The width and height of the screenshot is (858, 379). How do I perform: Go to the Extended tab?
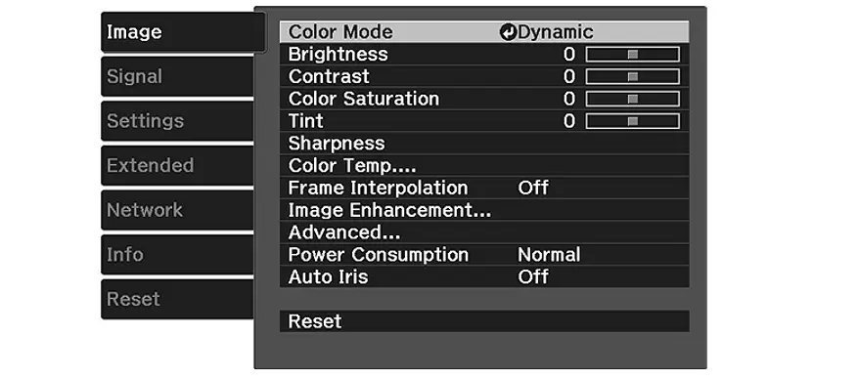coord(177,165)
